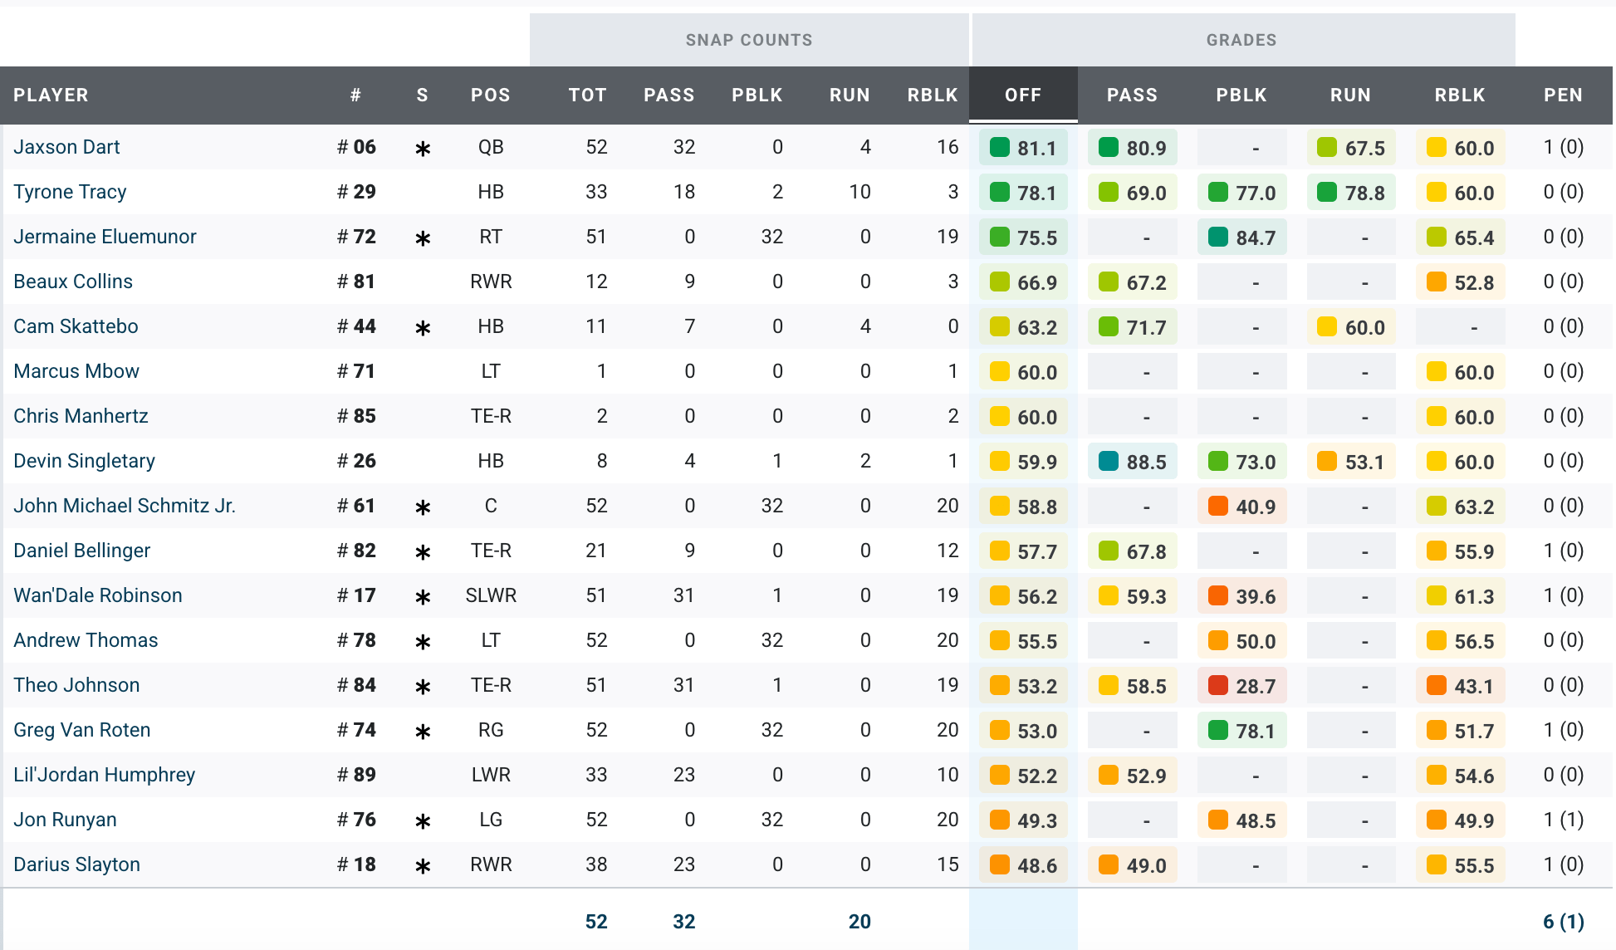Image resolution: width=1616 pixels, height=950 pixels.
Task: Sort by the PLAYER column header
Action: 51,95
